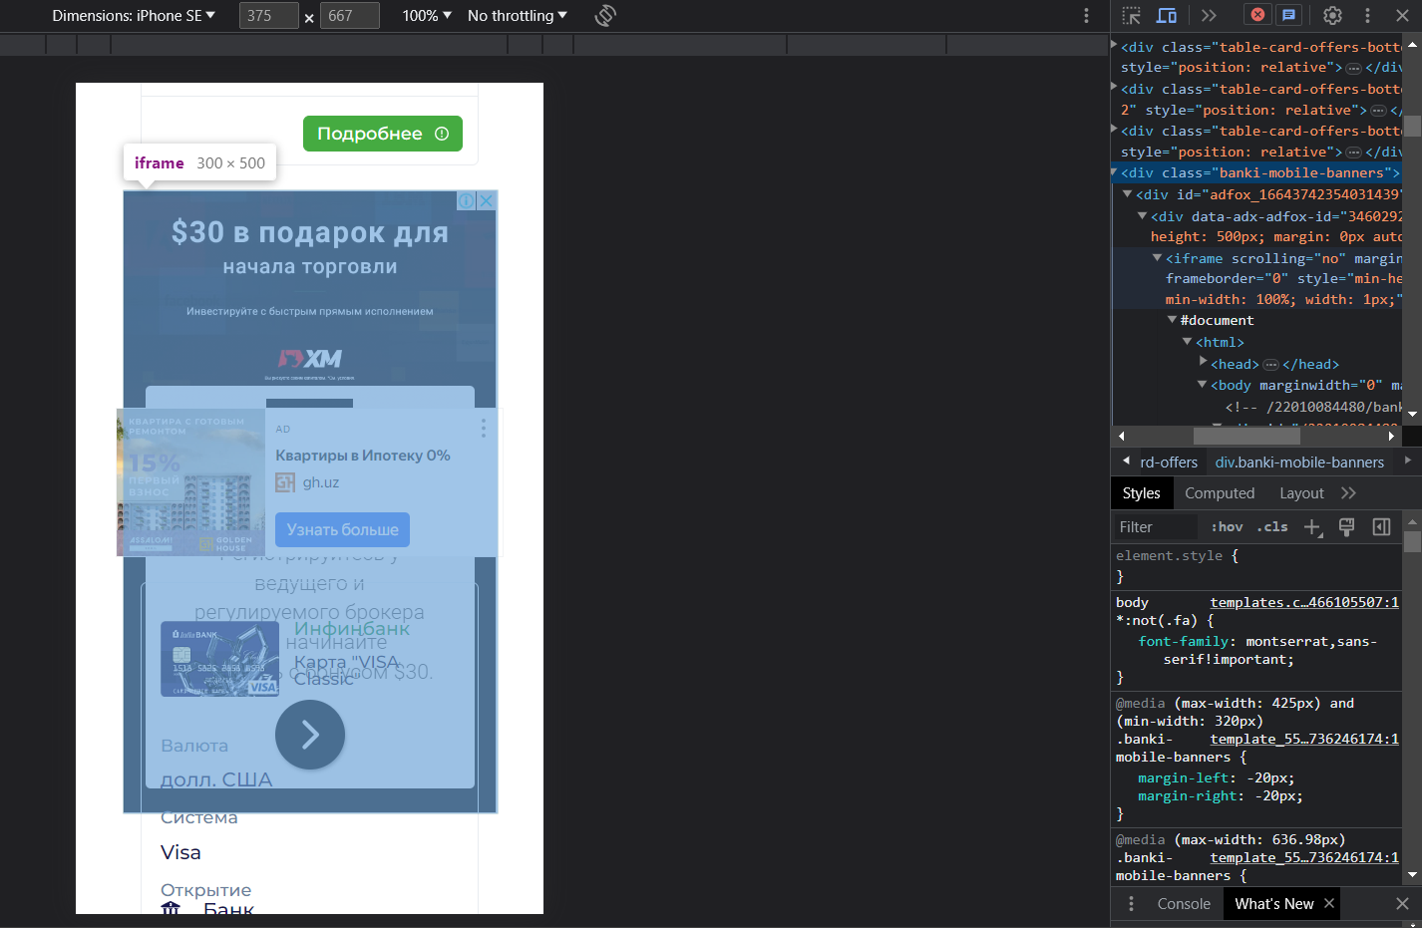
Task: Switch to the Layout tab
Action: point(1301,493)
